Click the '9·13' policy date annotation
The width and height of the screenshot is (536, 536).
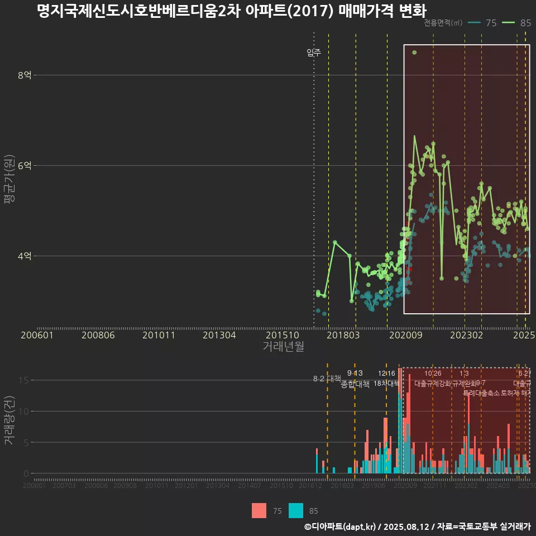(x=355, y=373)
